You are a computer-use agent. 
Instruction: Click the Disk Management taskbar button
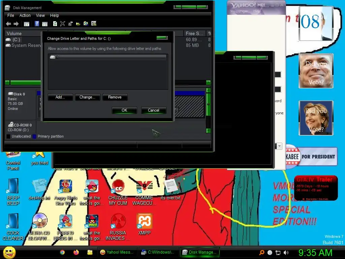200,252
